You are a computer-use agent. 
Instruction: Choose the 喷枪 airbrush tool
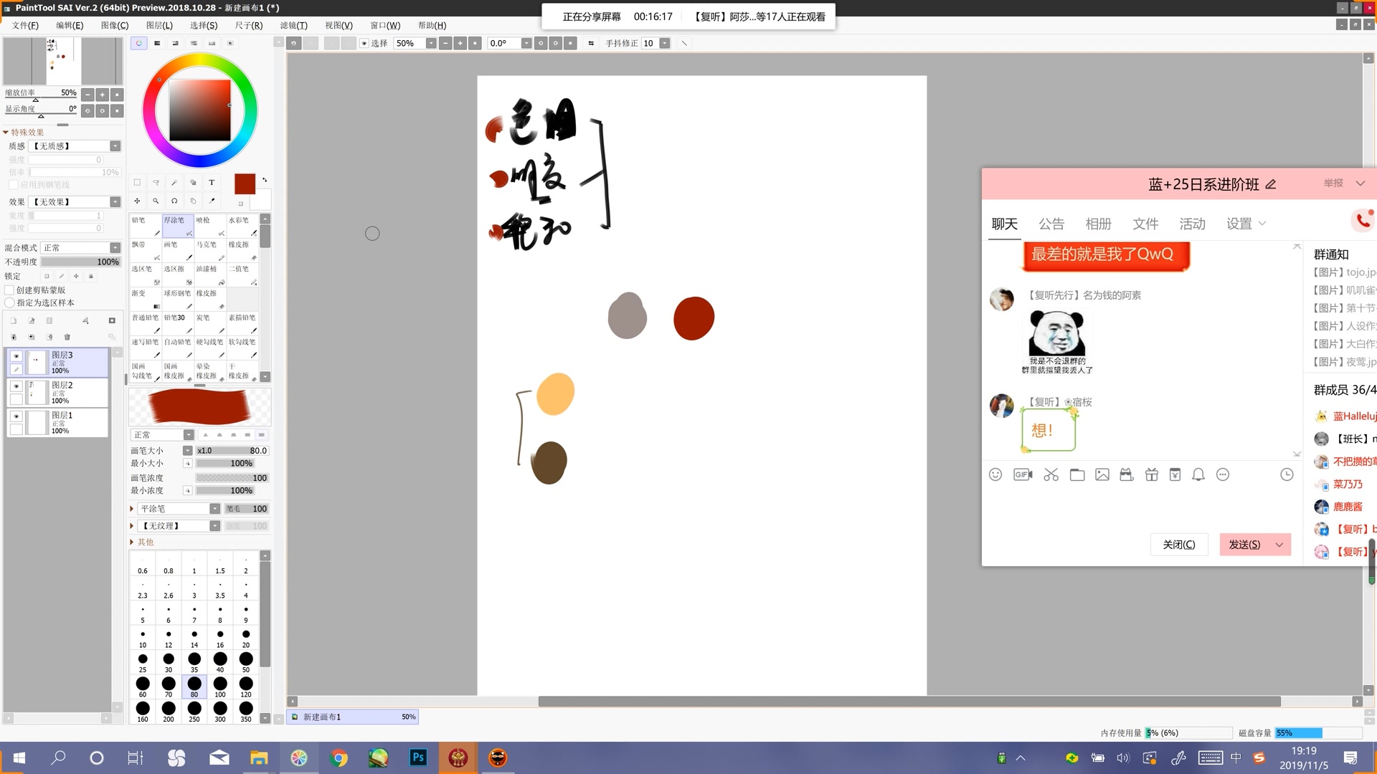pos(210,226)
